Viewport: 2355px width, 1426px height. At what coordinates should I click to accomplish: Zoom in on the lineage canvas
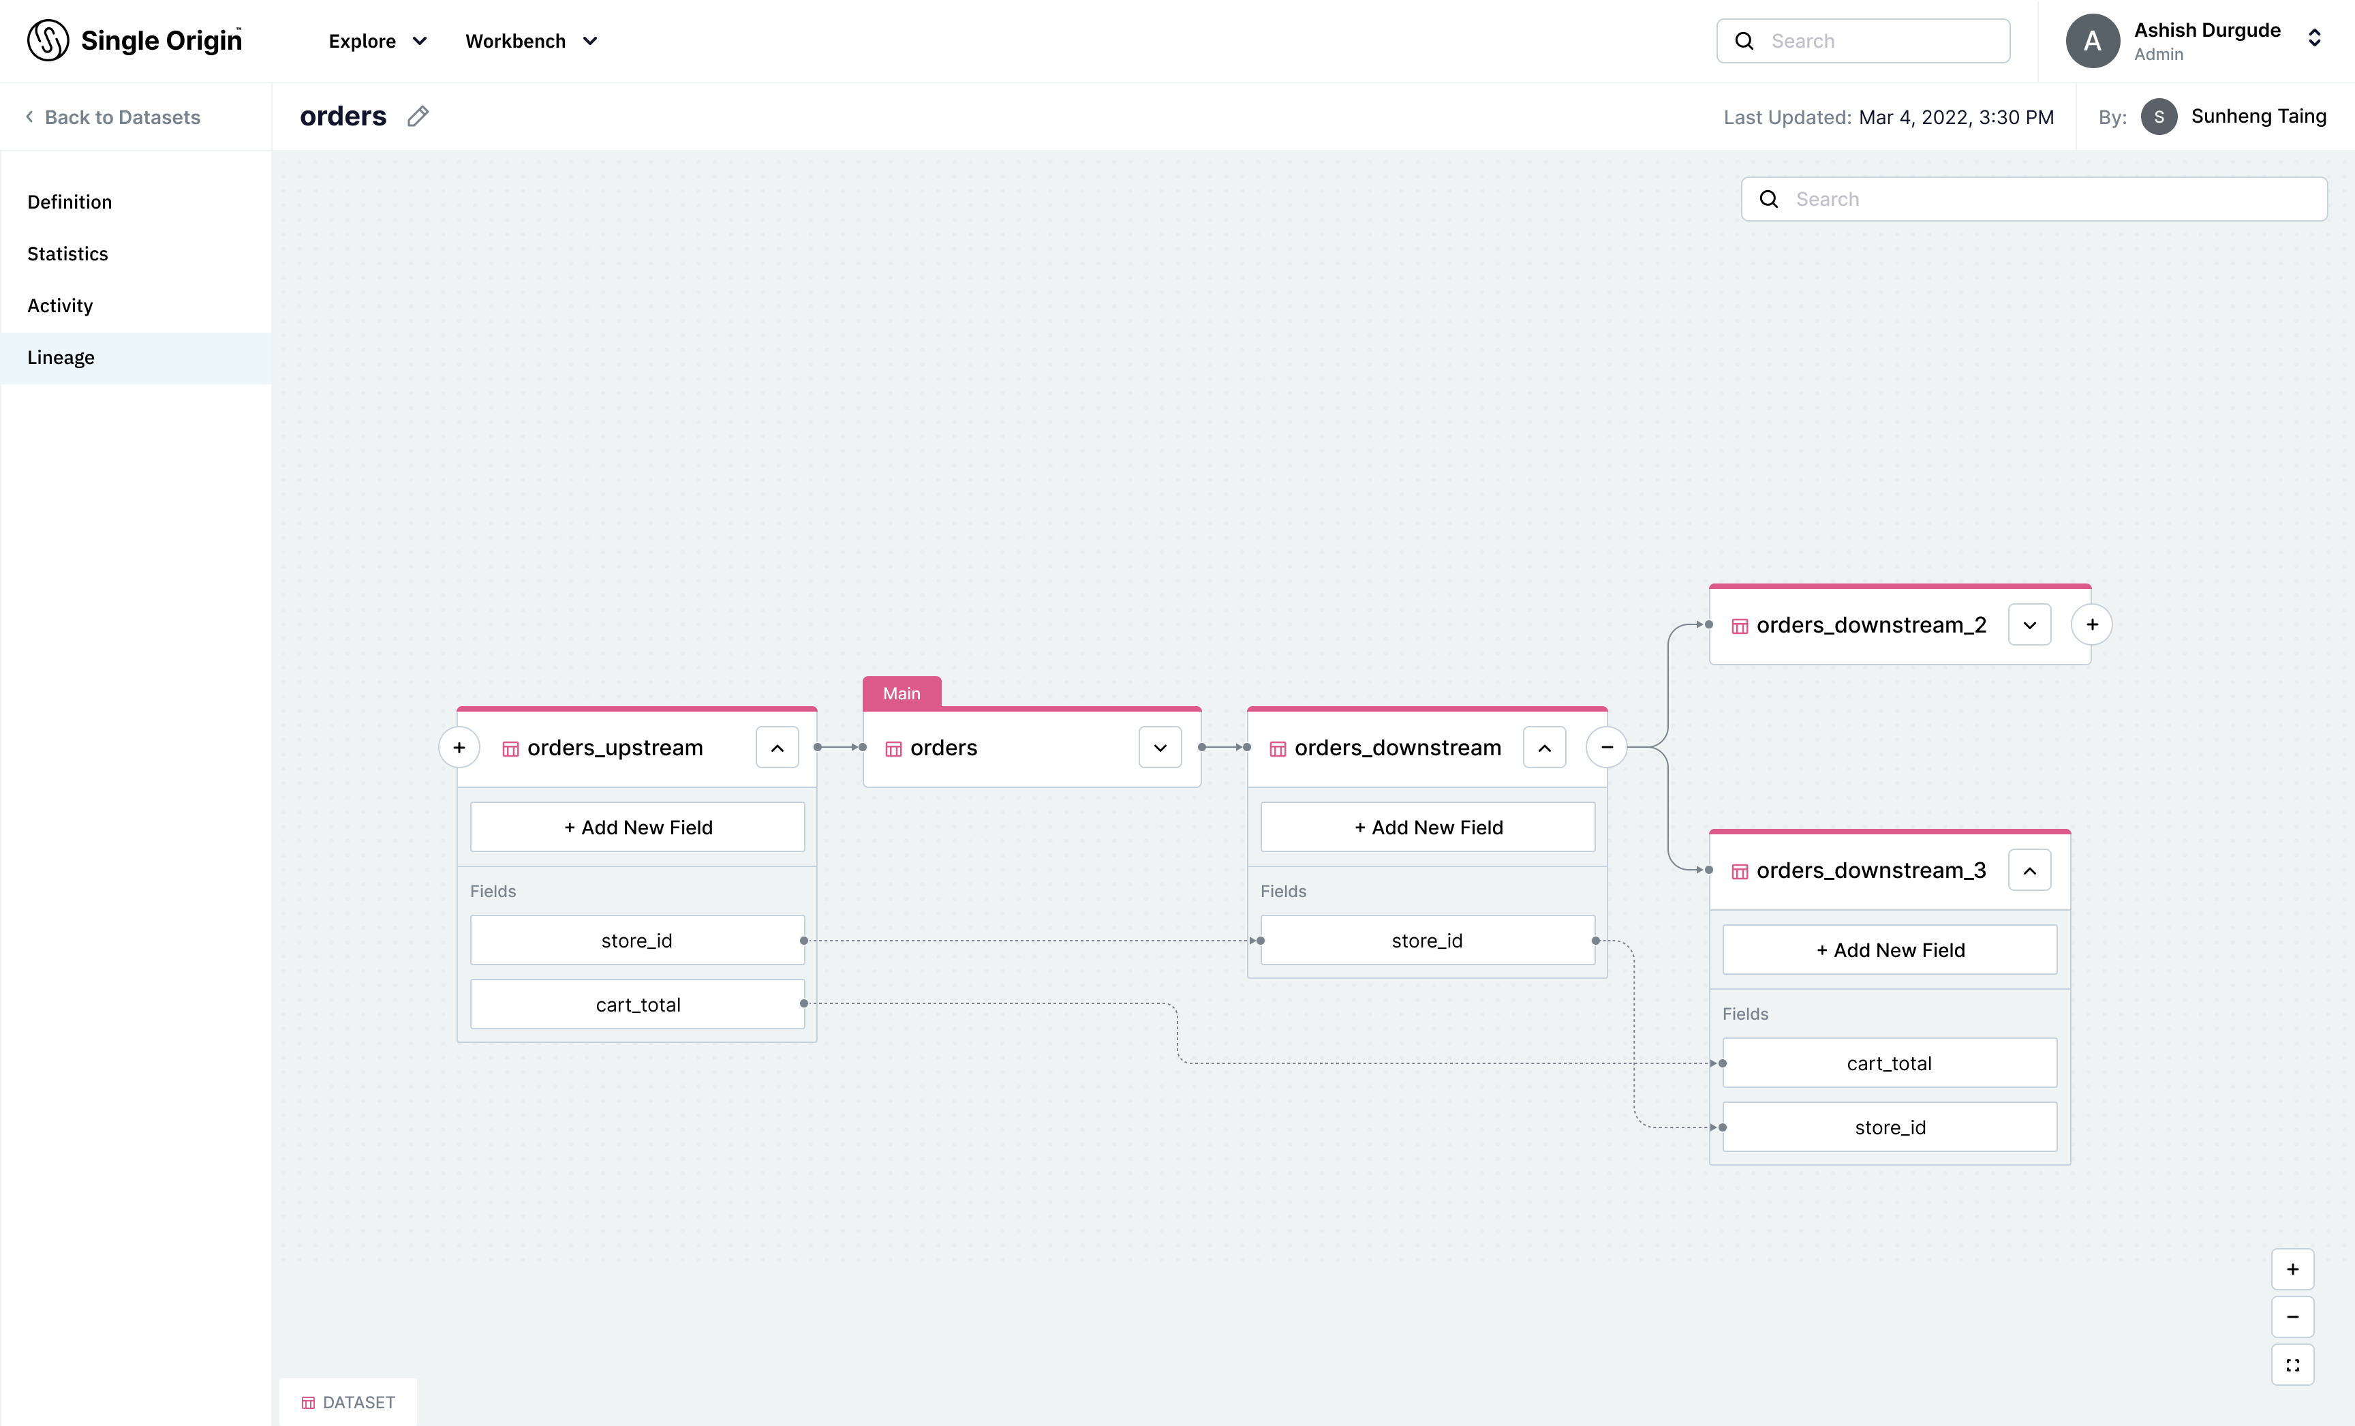[2292, 1269]
